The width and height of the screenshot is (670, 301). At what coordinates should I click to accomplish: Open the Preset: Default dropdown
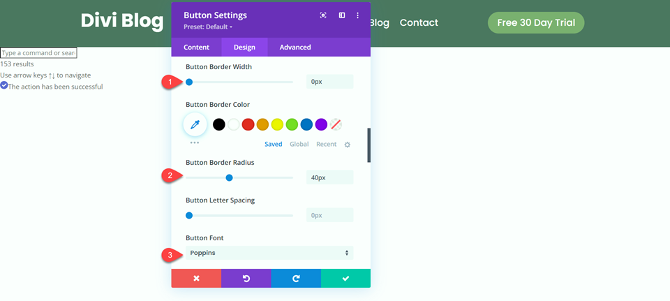coord(208,27)
